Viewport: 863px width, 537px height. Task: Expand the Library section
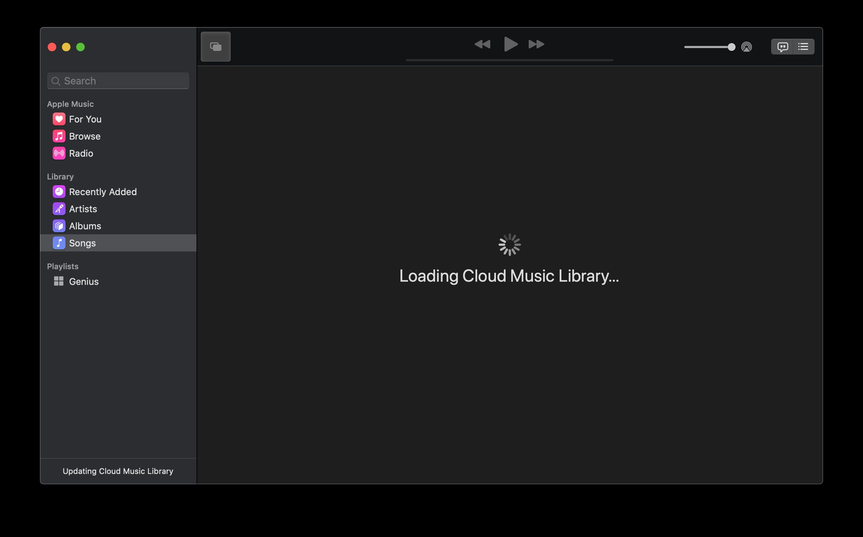coord(61,176)
